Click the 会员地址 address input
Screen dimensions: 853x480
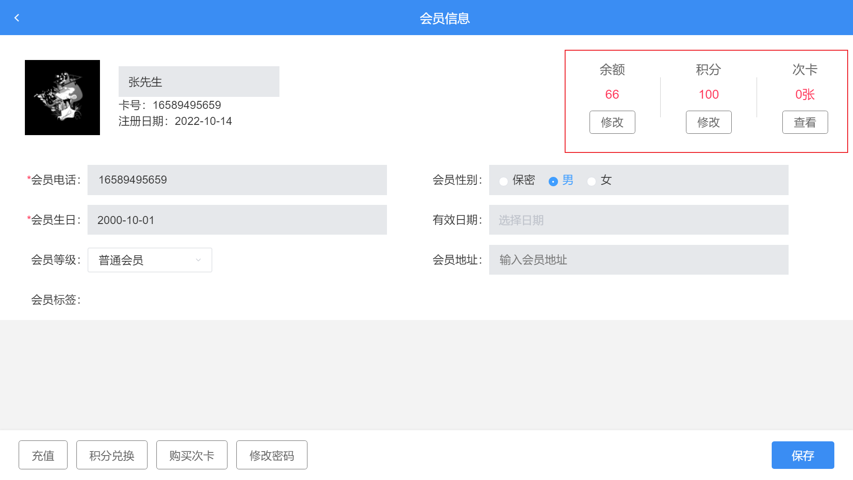(x=638, y=260)
